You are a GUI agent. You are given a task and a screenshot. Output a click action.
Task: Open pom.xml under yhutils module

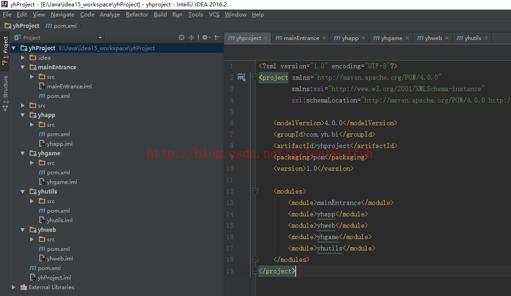point(58,211)
